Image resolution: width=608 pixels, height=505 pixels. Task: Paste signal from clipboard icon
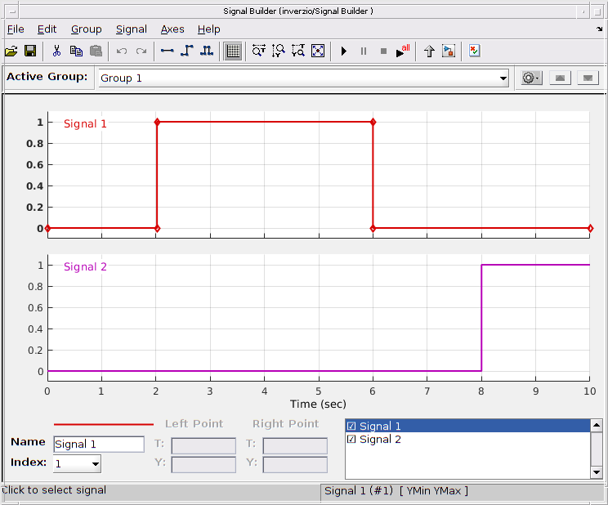(x=96, y=51)
